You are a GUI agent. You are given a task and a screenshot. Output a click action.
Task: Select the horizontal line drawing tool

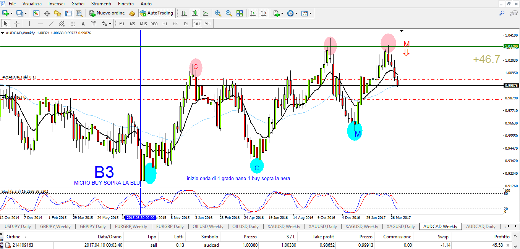[40, 24]
